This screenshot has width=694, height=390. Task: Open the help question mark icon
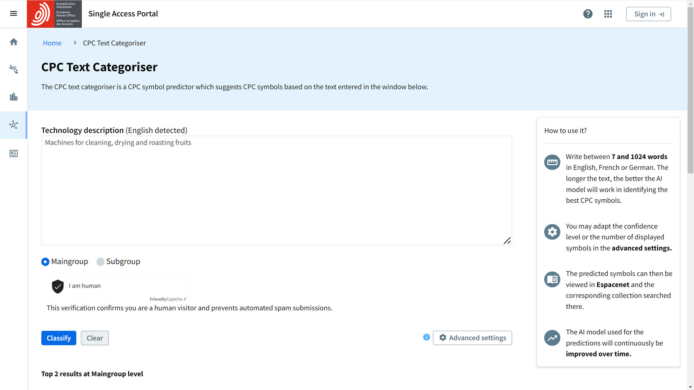(x=588, y=14)
